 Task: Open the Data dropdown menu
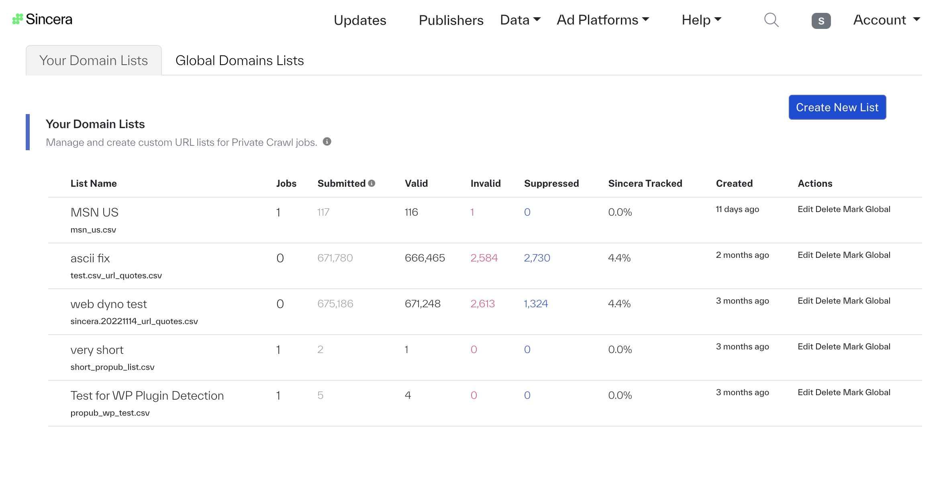(x=520, y=19)
